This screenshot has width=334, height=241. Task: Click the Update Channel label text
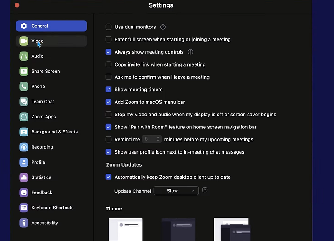tap(132, 191)
